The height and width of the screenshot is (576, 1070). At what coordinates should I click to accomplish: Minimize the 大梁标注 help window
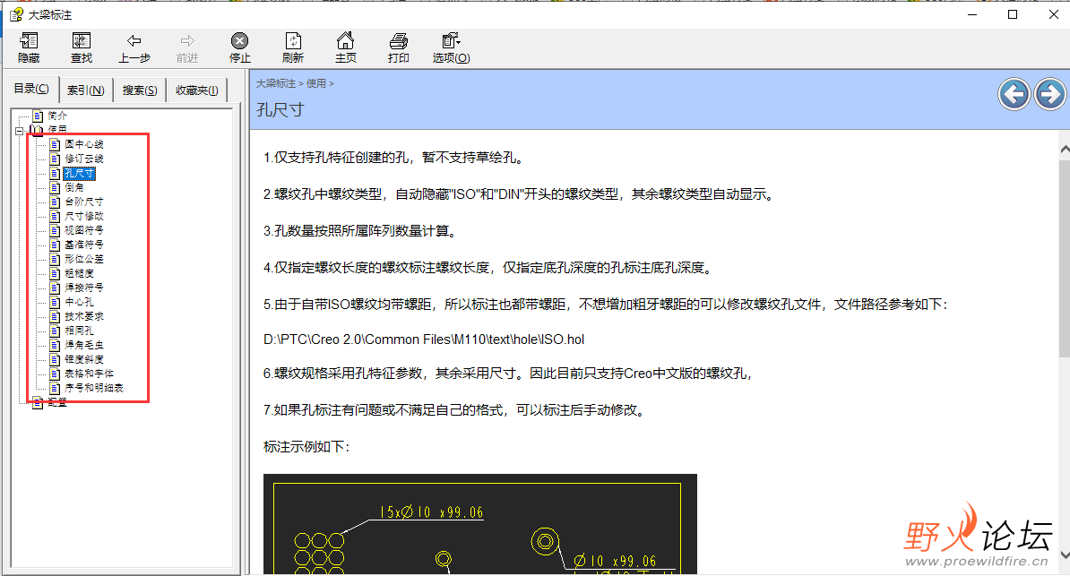972,14
